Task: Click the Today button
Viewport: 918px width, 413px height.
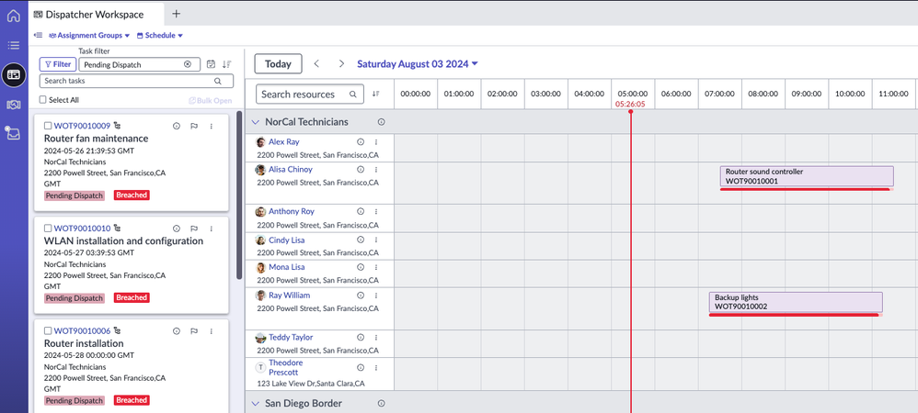Action: click(278, 63)
